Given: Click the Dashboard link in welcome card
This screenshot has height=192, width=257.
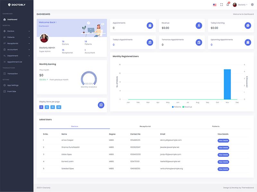Looking at the screenshot, I should click(44, 26).
